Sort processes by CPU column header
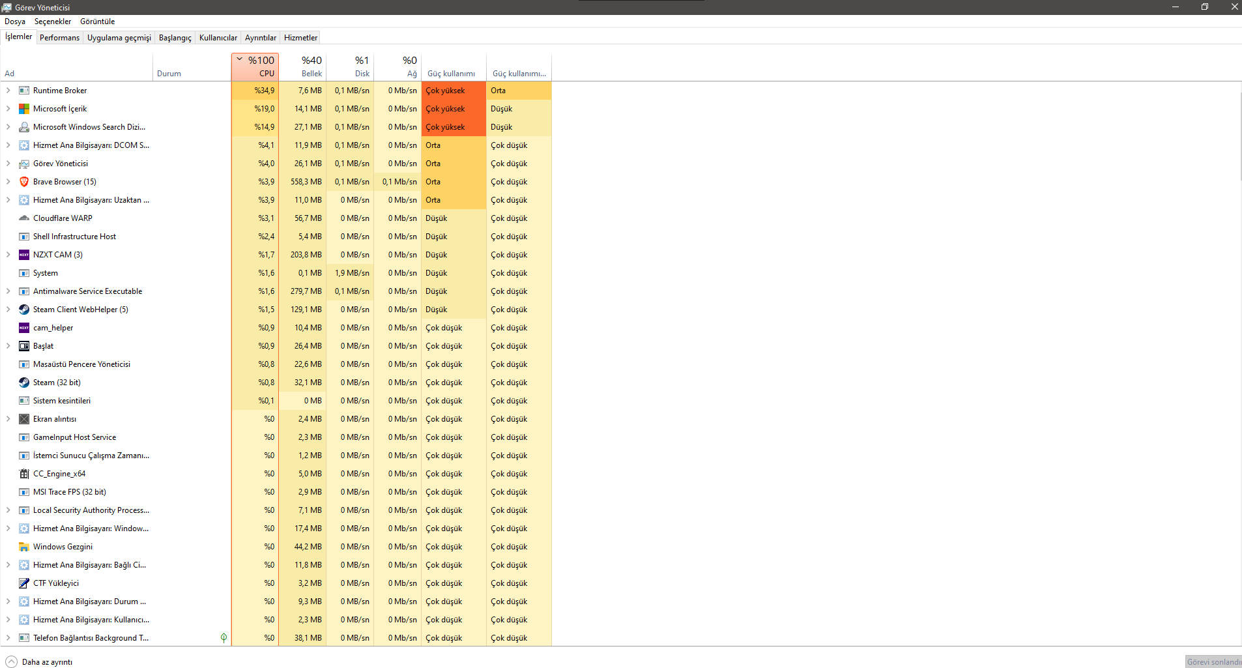Viewport: 1242px width, 668px height. (255, 67)
